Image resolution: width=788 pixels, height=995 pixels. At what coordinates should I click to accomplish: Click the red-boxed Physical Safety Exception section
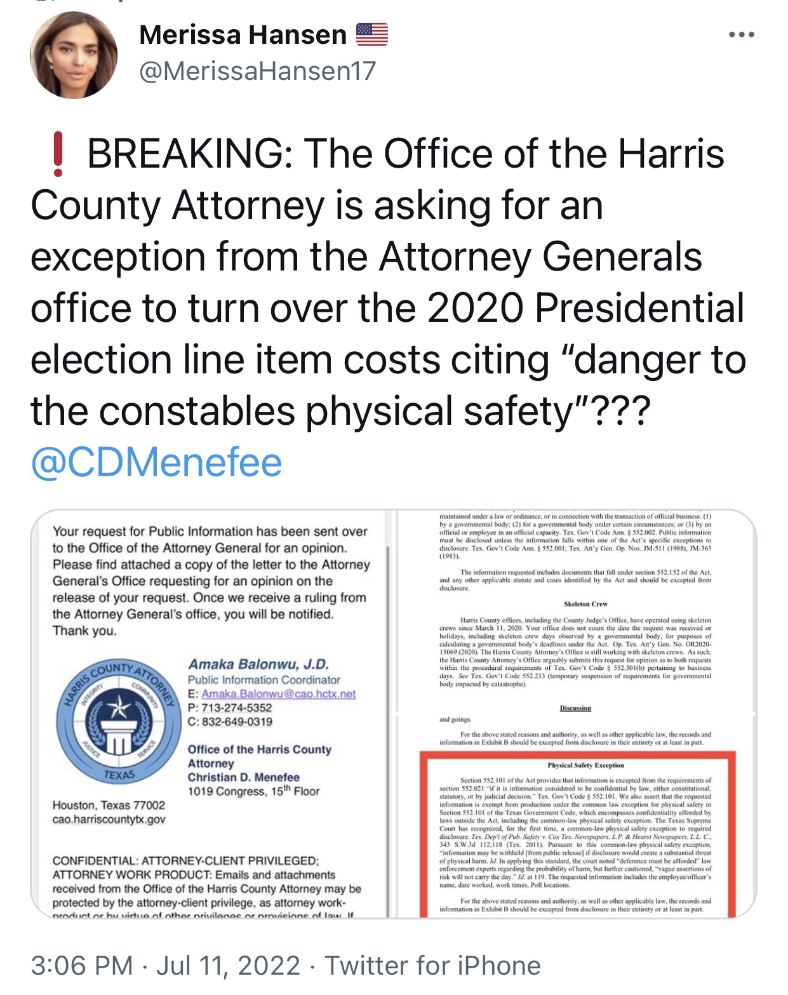point(578,834)
